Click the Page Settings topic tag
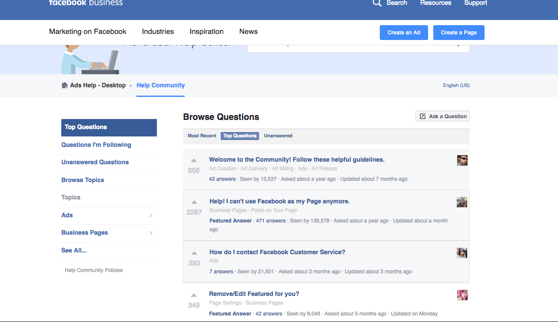 click(225, 303)
